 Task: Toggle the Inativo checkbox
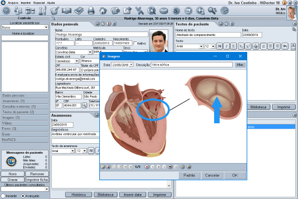[x=135, y=43]
